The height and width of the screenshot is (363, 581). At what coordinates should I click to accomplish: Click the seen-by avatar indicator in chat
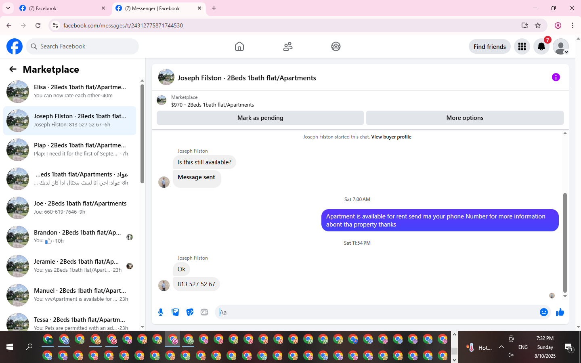[552, 296]
